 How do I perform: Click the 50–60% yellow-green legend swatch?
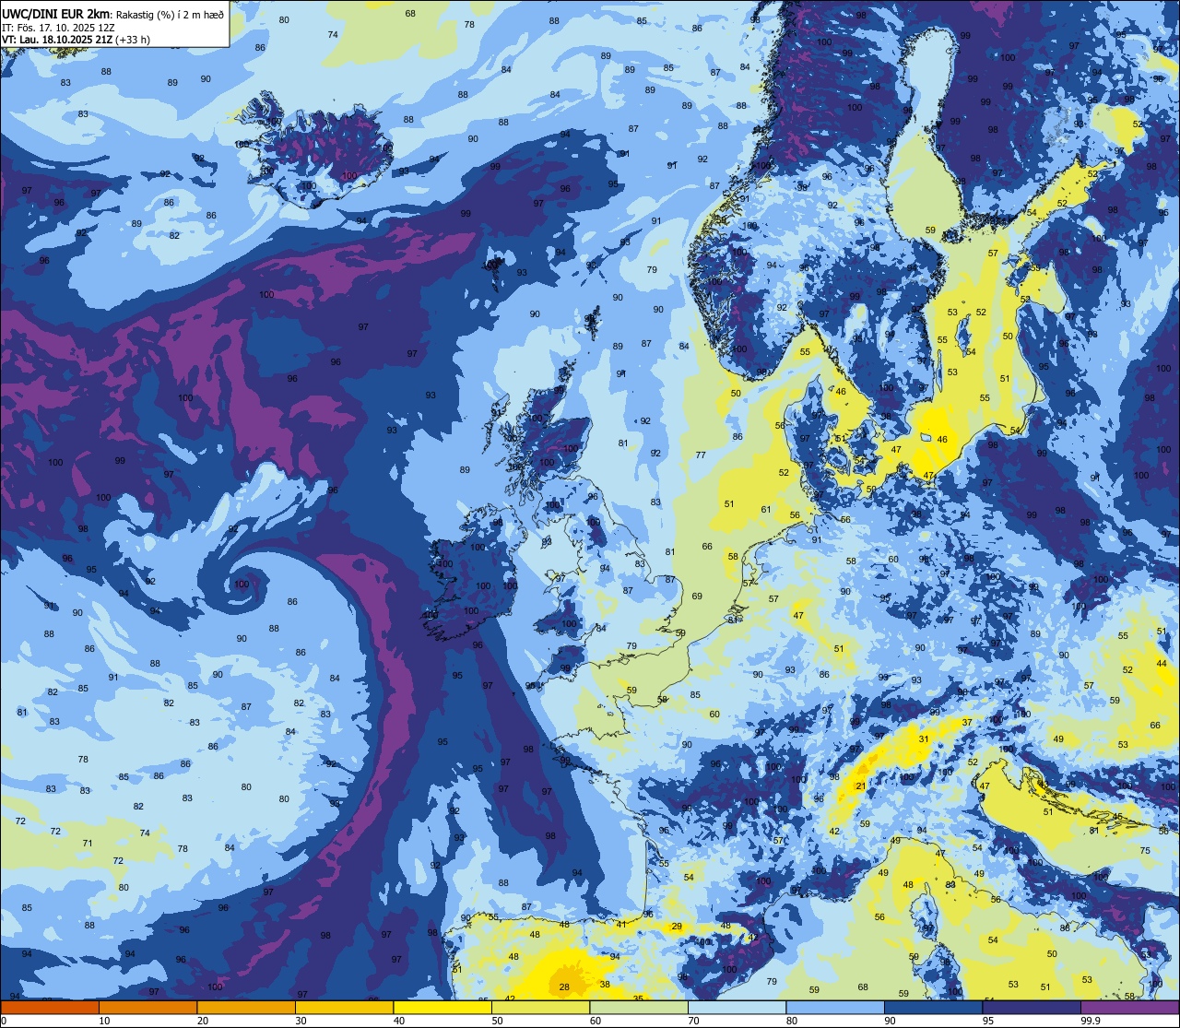tap(541, 1007)
